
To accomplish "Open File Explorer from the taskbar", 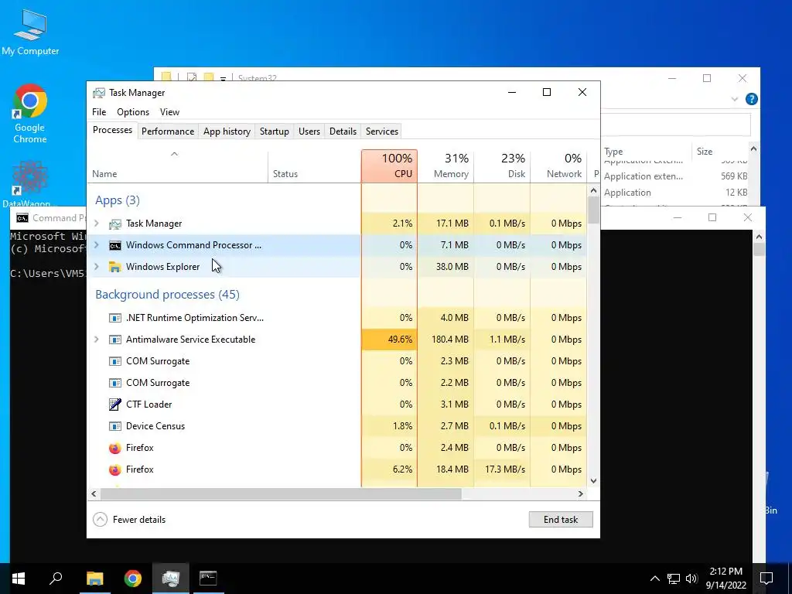I will 95,579.
